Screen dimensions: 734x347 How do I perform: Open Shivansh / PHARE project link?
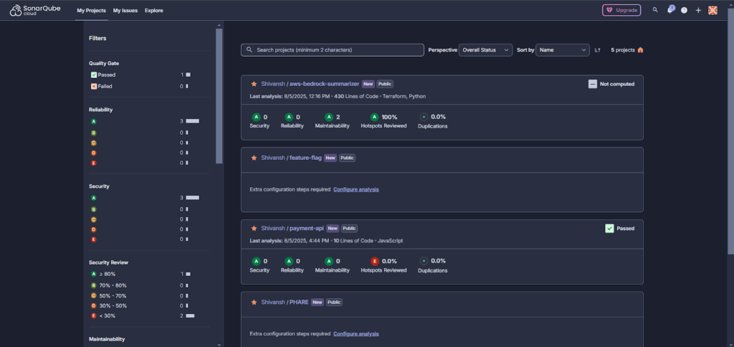(285, 303)
